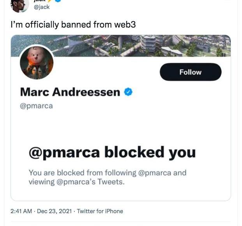Click the verified badge next to jack's name
Screen dimensions: 242x226
point(58,1)
